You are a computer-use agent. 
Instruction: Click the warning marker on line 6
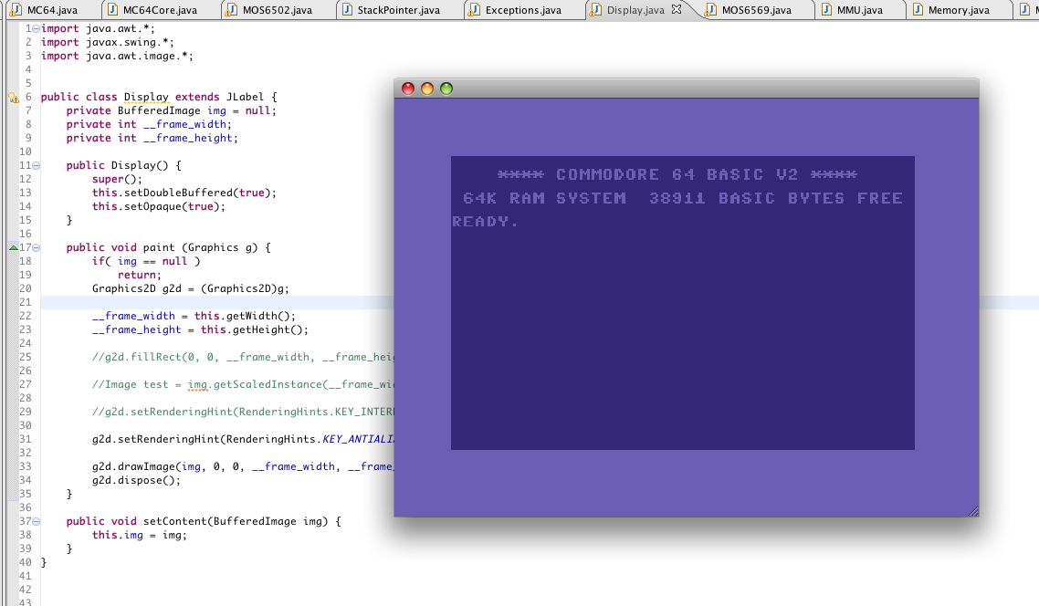click(14, 98)
